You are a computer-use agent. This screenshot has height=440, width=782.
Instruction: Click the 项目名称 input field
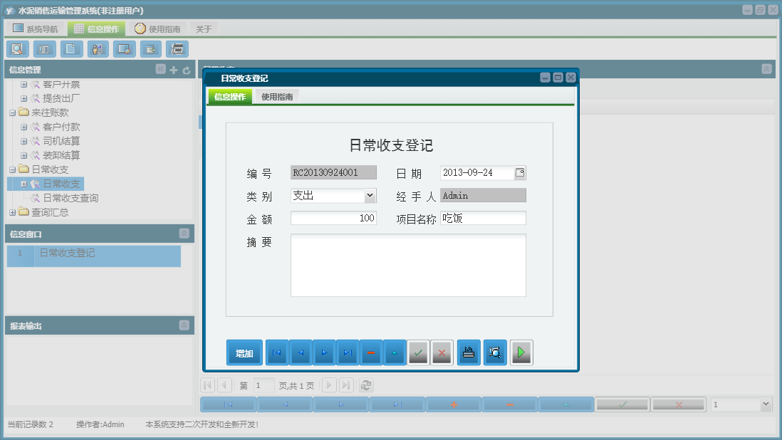pyautogui.click(x=484, y=219)
